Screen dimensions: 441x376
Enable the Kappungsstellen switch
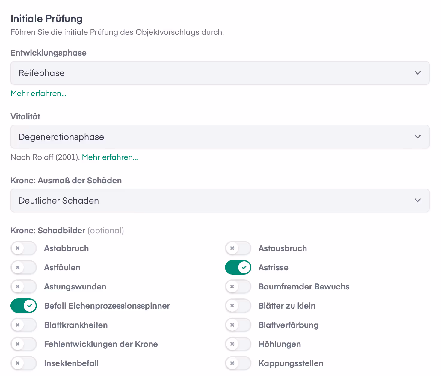coord(238,363)
